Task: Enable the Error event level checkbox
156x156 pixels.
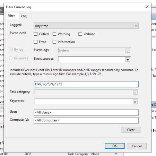Action: click(x=36, y=42)
